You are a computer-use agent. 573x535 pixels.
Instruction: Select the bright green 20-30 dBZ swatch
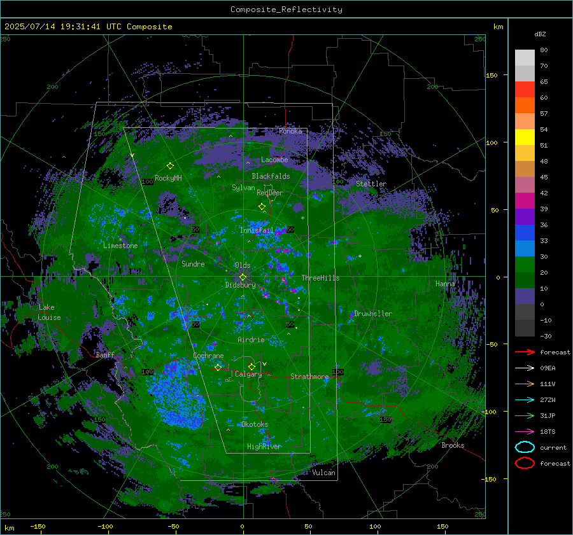point(525,265)
